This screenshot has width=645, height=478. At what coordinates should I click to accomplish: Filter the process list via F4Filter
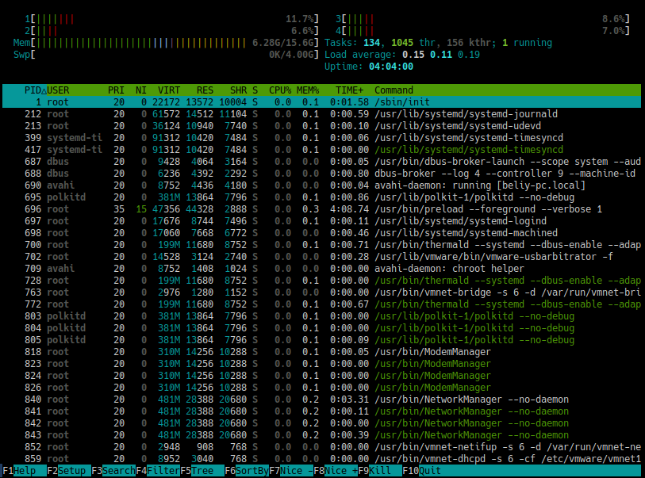coord(159,470)
